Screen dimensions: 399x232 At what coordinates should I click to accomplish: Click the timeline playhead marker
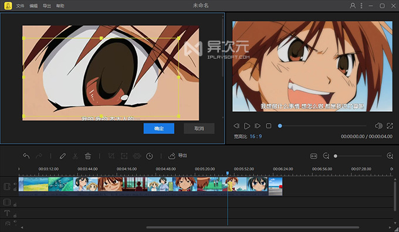228,173
